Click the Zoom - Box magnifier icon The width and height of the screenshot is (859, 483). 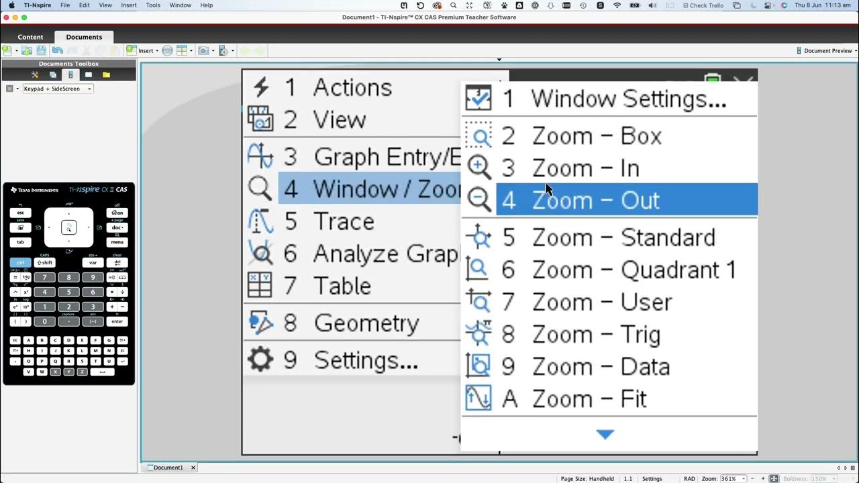(479, 136)
